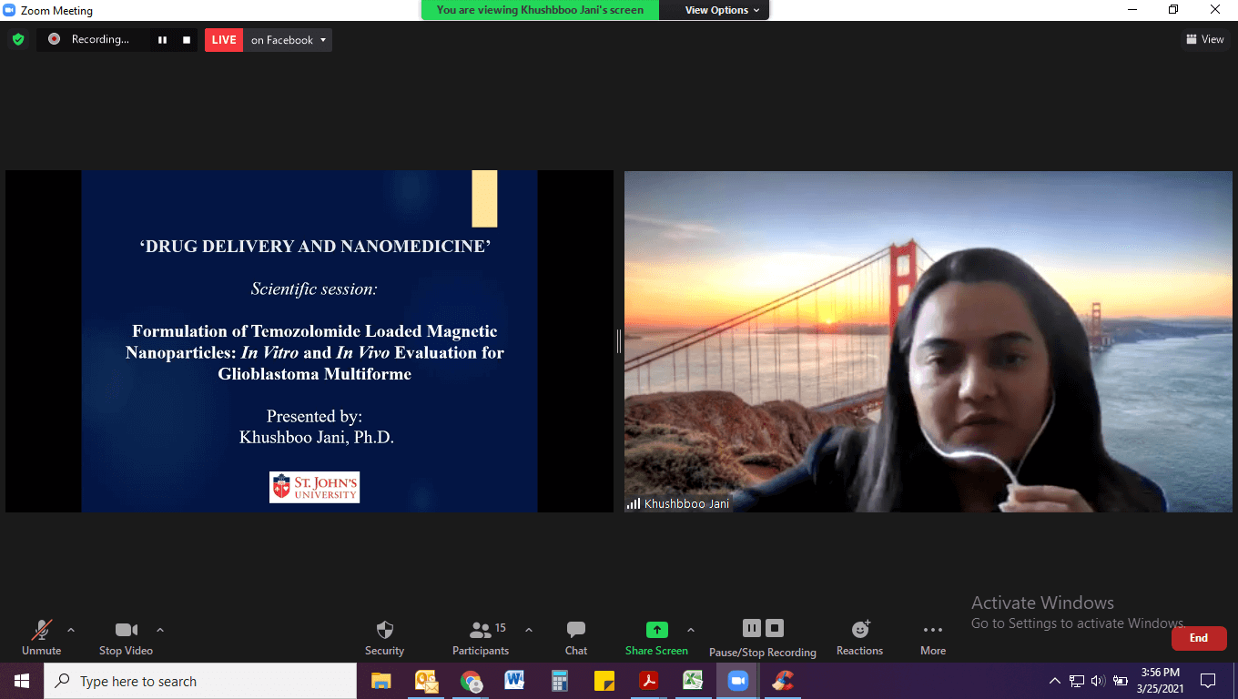Click the shared screen slide area
Screen dimensions: 1238x699
(309, 341)
